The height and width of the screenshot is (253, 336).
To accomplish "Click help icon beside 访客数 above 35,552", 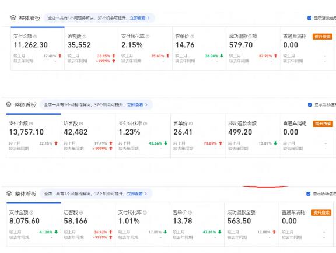I will point(85,37).
